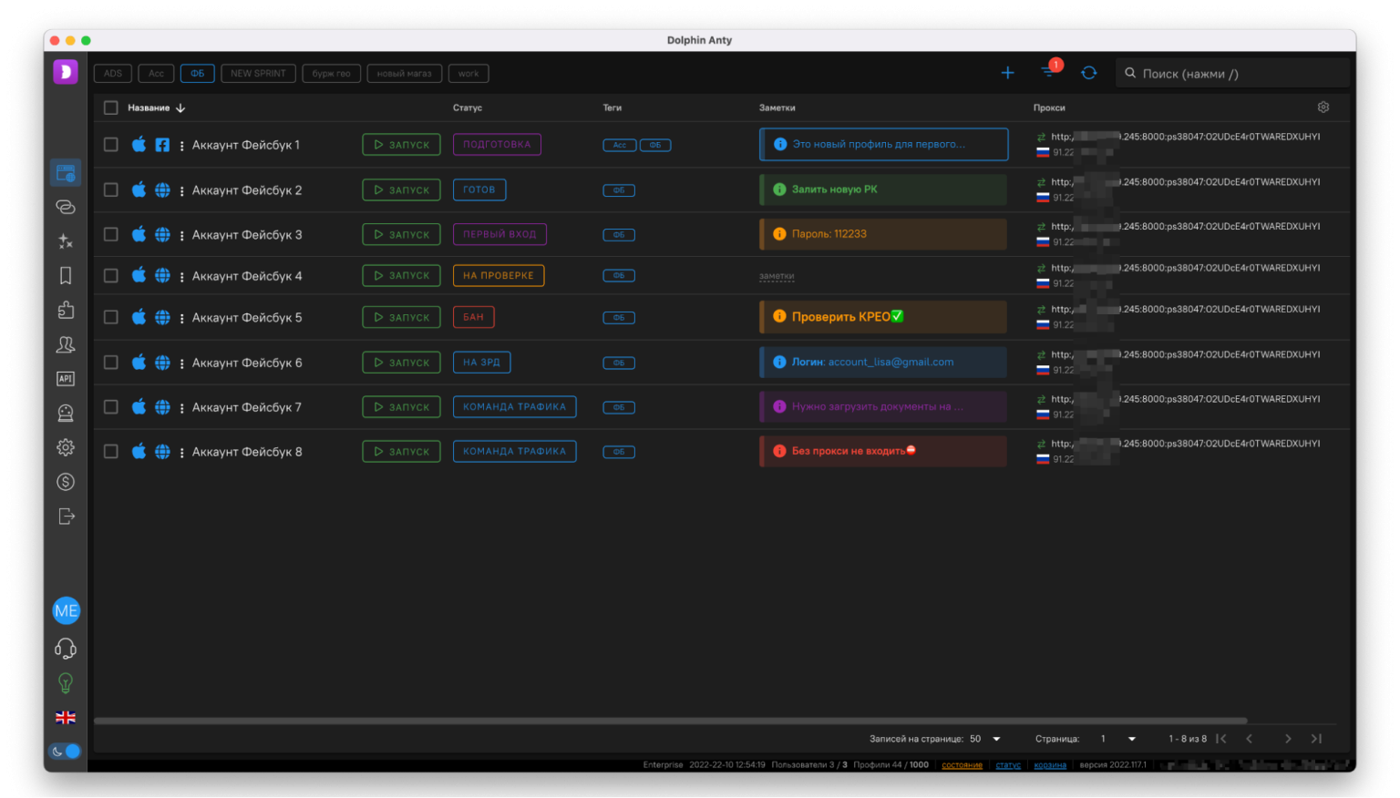Screen dimensions: 1400x798
Task: Focus the Поиск search field
Action: 1232,74
